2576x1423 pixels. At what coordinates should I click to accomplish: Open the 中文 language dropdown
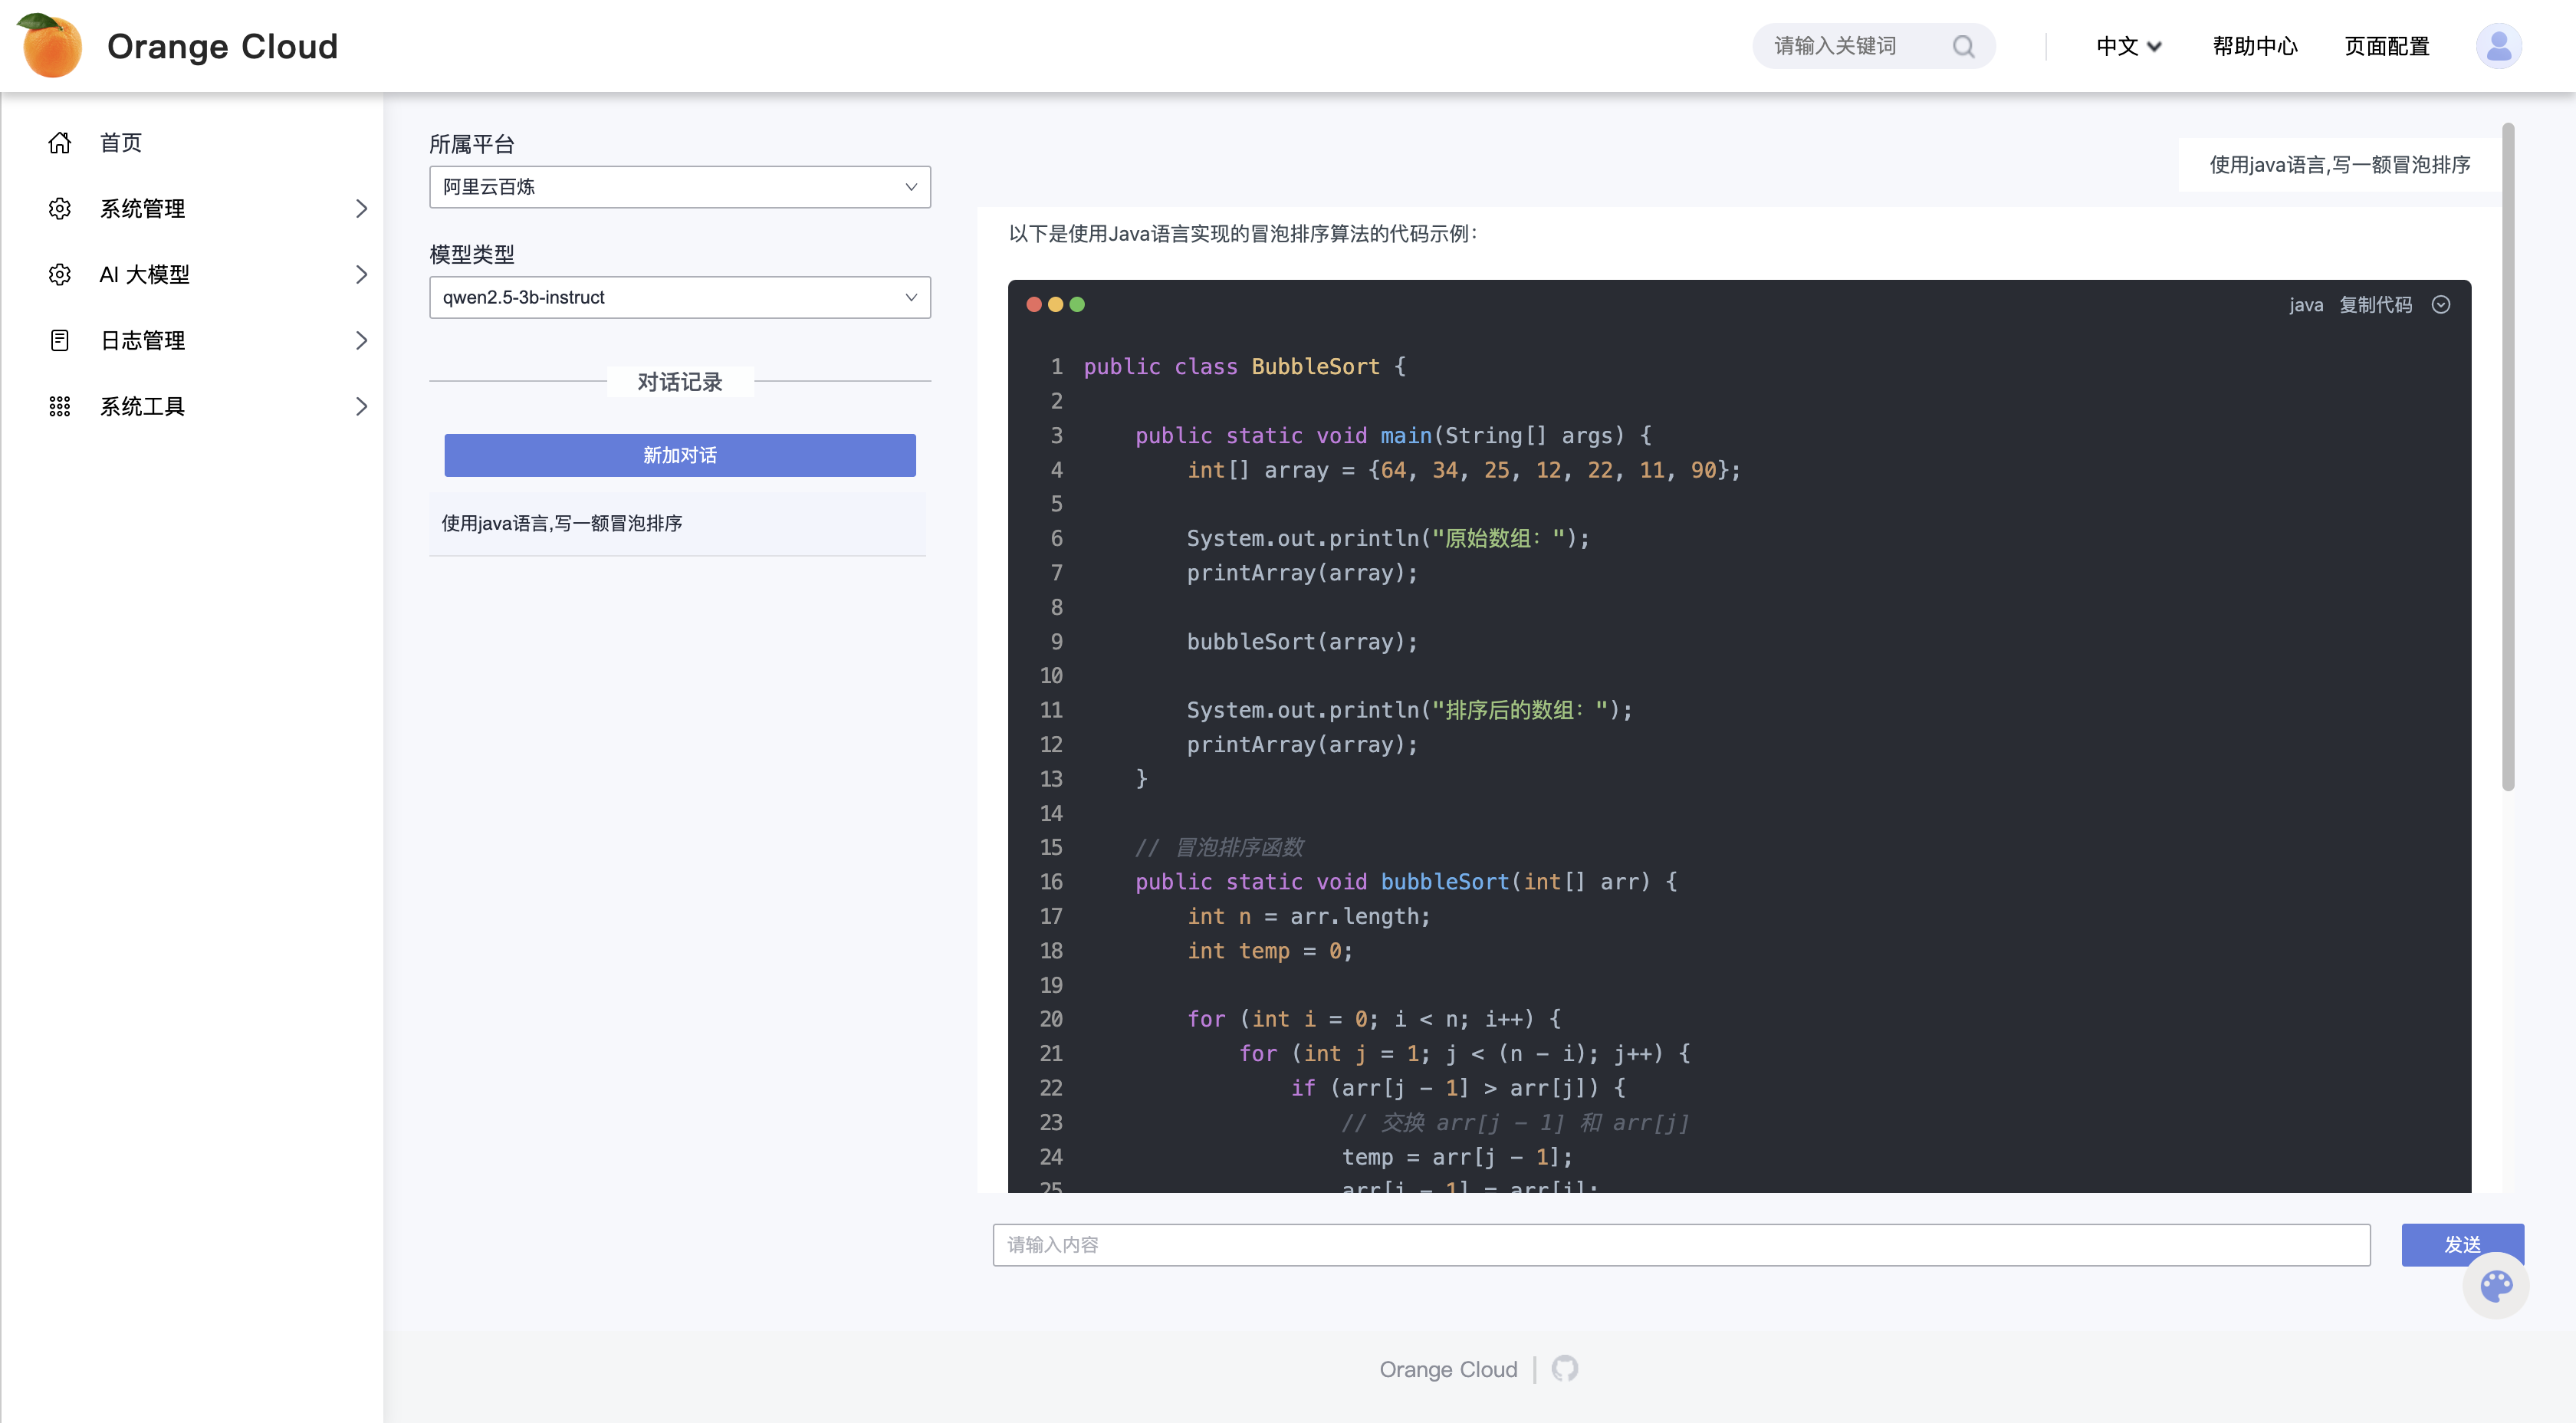(x=2129, y=46)
